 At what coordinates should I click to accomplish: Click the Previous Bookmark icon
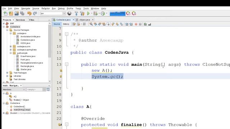coord(113,24)
